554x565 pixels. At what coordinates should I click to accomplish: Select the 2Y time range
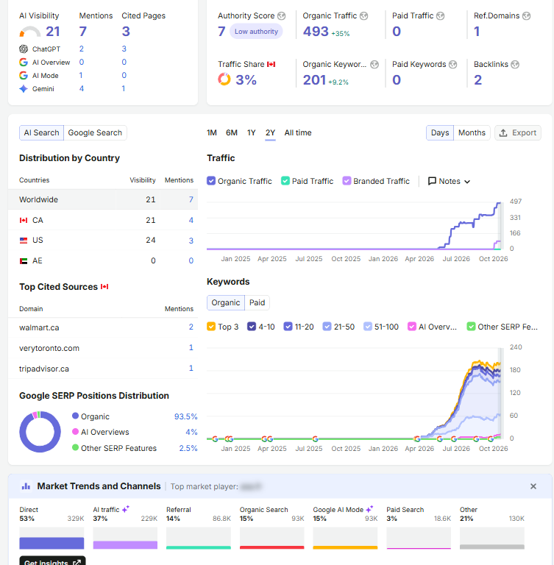[x=270, y=132]
